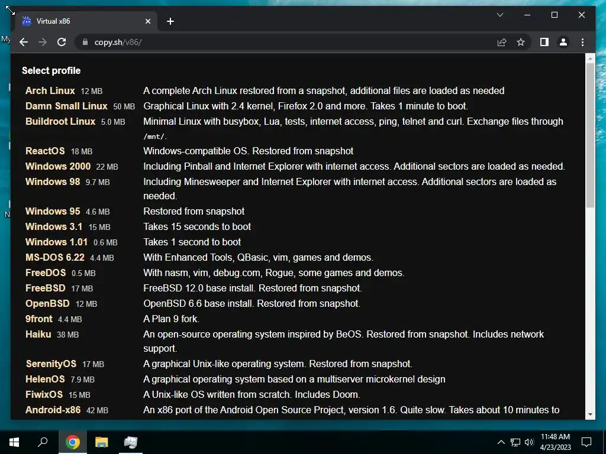This screenshot has width=606, height=454.
Task: Click the scrollbar up arrow
Action: coord(590,59)
